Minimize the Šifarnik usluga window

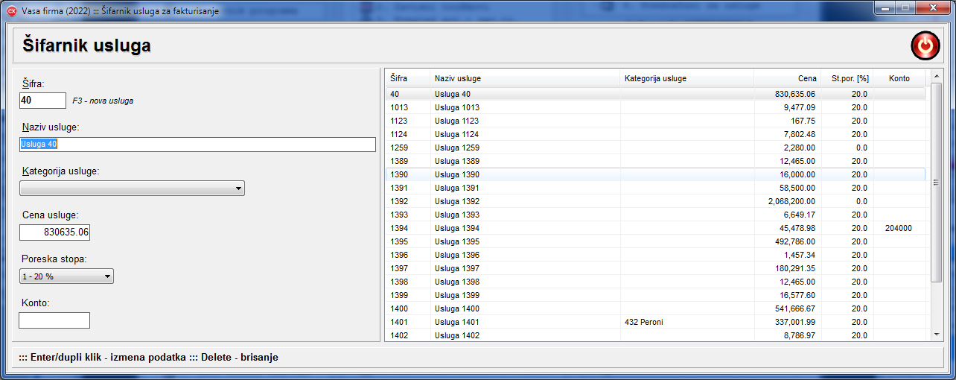click(885, 7)
